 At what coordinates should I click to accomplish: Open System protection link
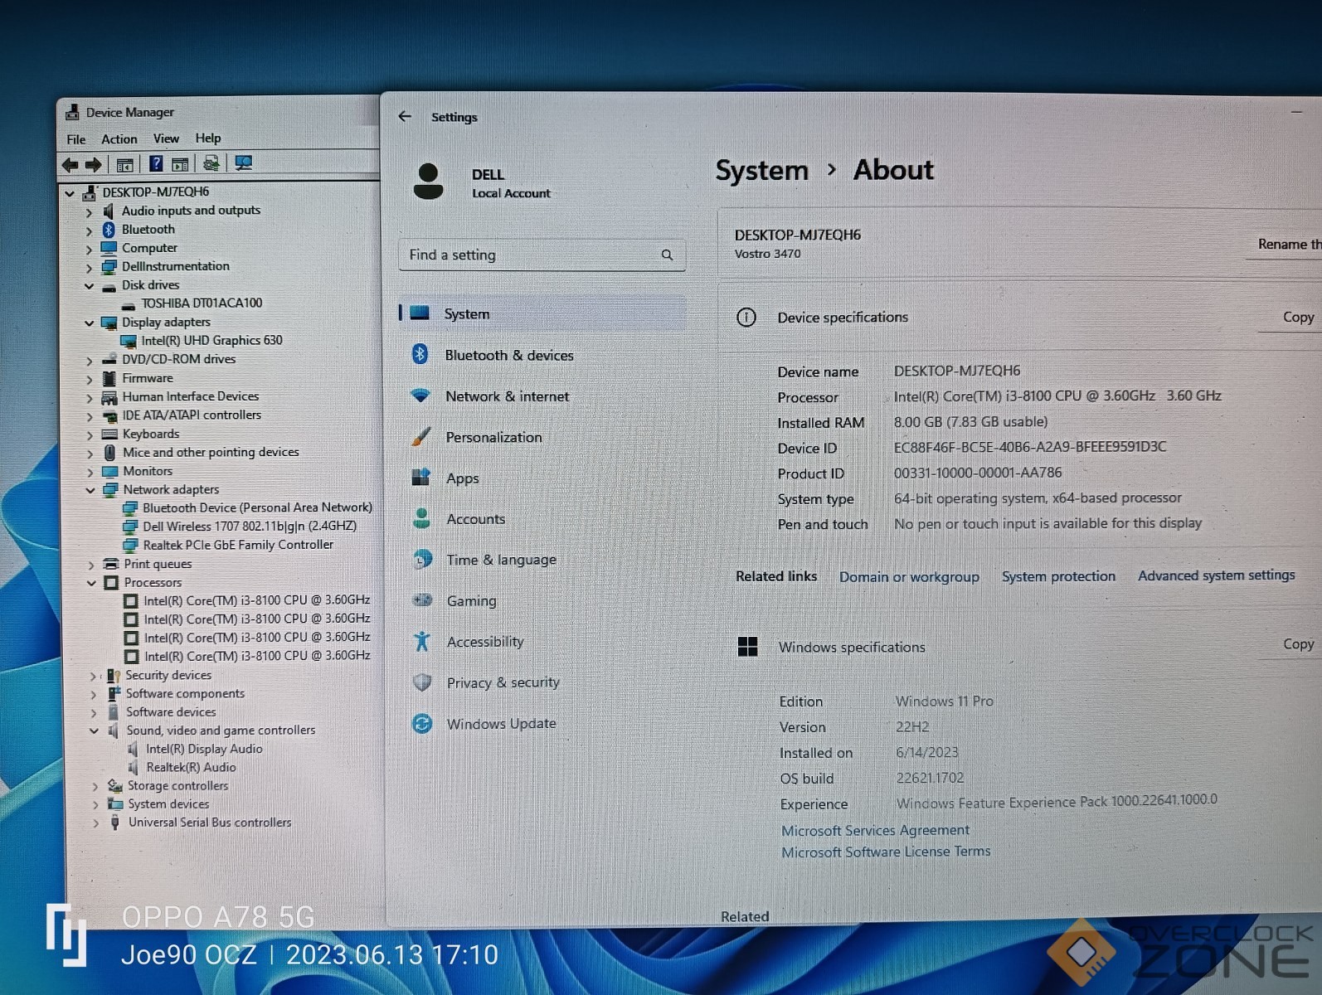(1058, 575)
